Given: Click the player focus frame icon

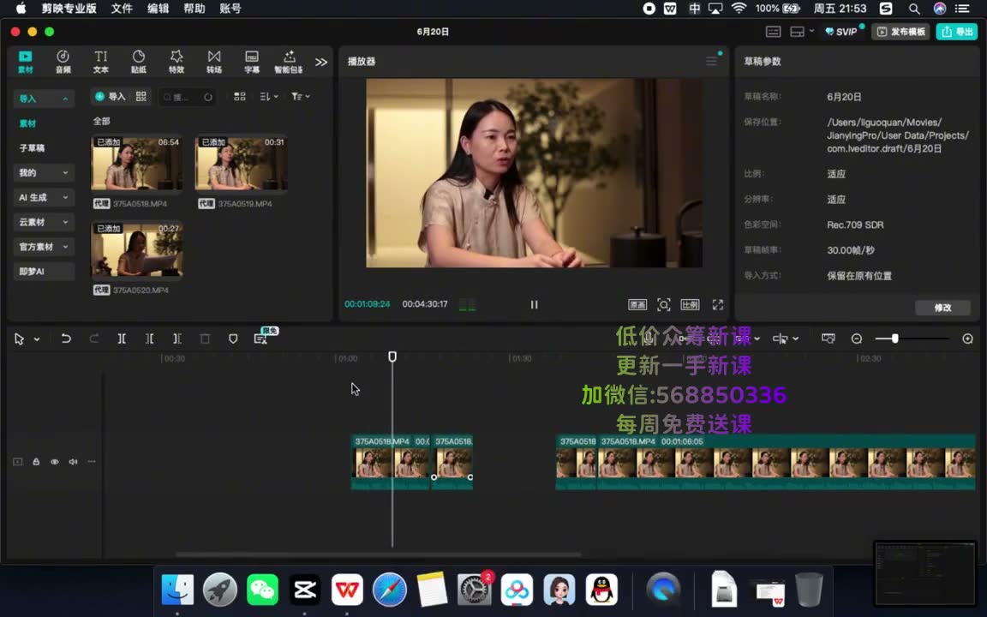Looking at the screenshot, I should point(663,305).
